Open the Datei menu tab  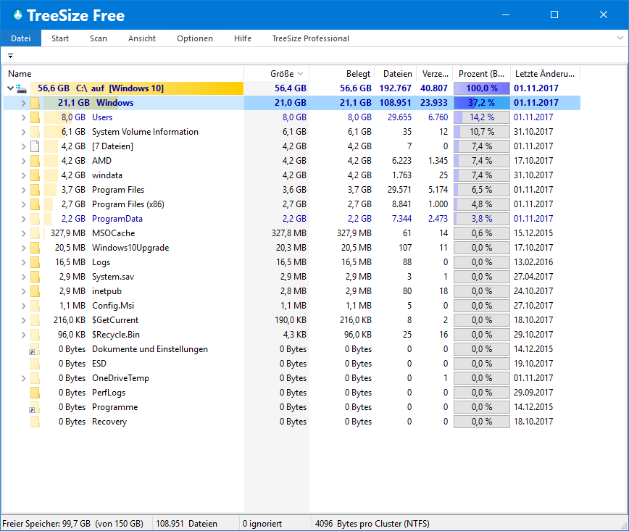[21, 38]
